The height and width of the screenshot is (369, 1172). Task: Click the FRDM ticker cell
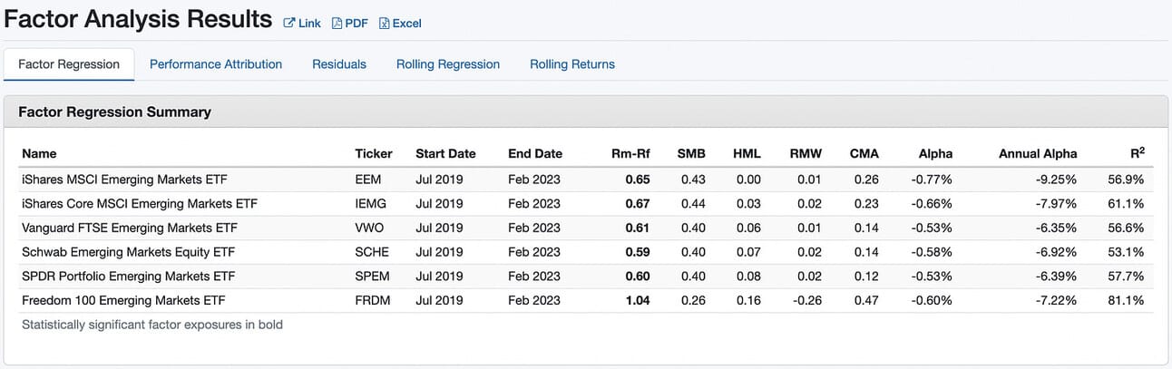coord(373,299)
